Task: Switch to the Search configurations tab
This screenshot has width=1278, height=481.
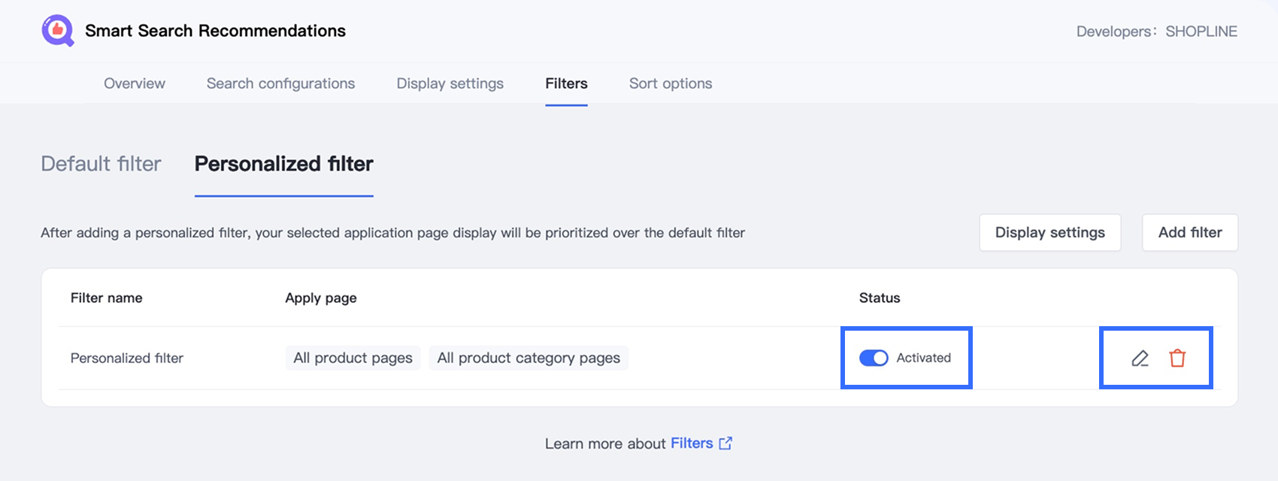Action: click(280, 83)
